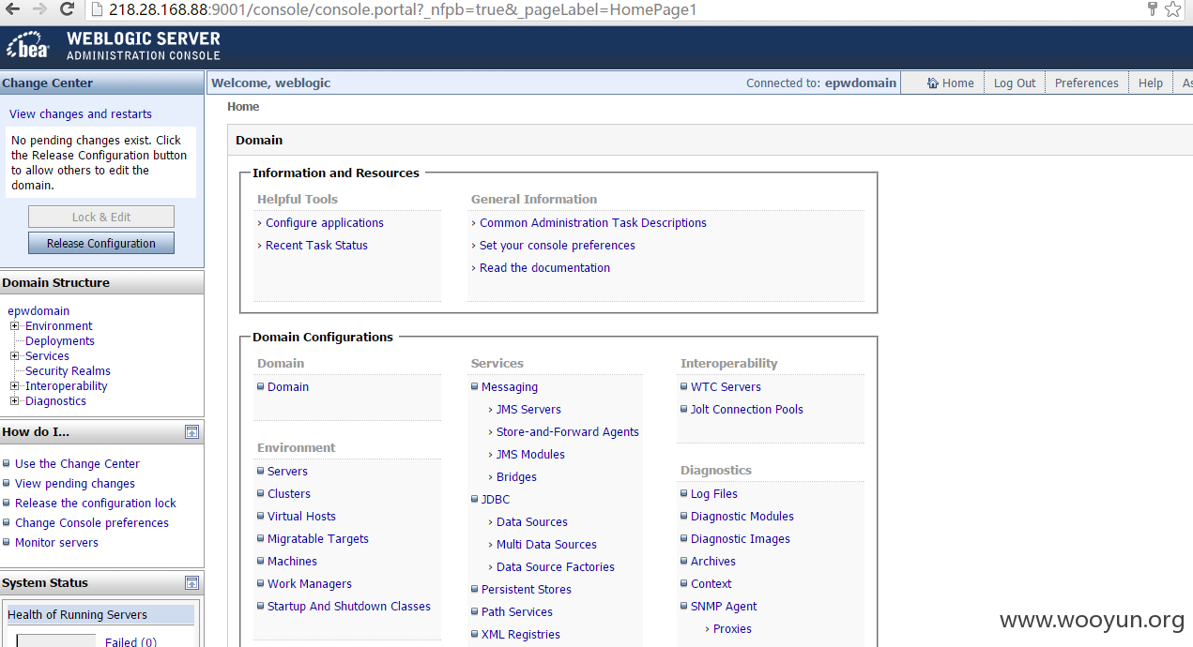Open Security Realms in the tree
This screenshot has height=647, width=1193.
click(68, 371)
